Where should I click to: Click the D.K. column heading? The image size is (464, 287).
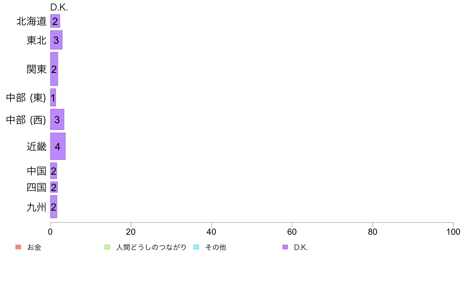point(59,7)
